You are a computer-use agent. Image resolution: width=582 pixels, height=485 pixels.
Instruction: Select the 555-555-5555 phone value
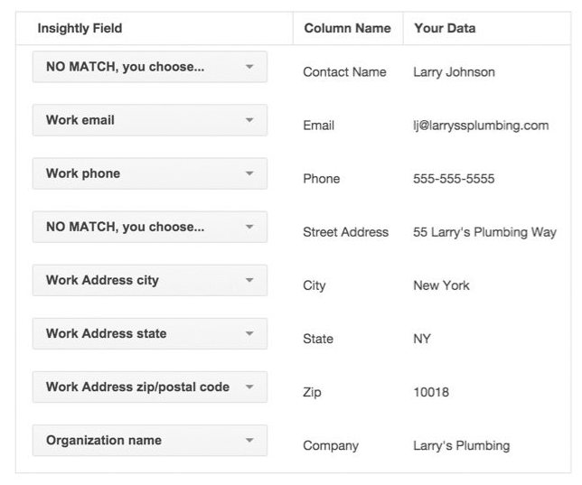point(454,179)
